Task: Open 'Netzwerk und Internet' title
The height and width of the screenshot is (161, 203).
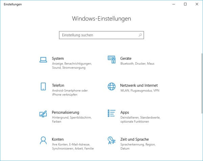Action: click(x=139, y=85)
